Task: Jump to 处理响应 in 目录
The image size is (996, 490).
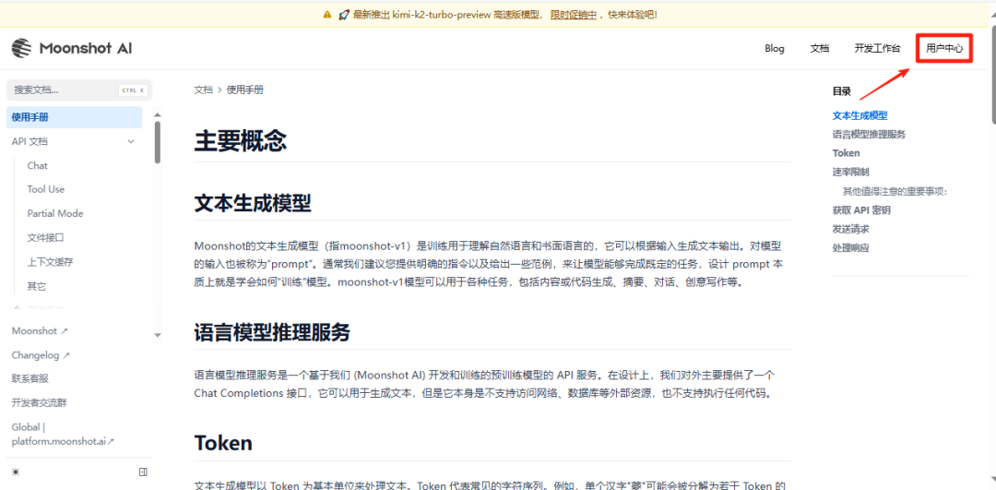Action: tap(850, 248)
